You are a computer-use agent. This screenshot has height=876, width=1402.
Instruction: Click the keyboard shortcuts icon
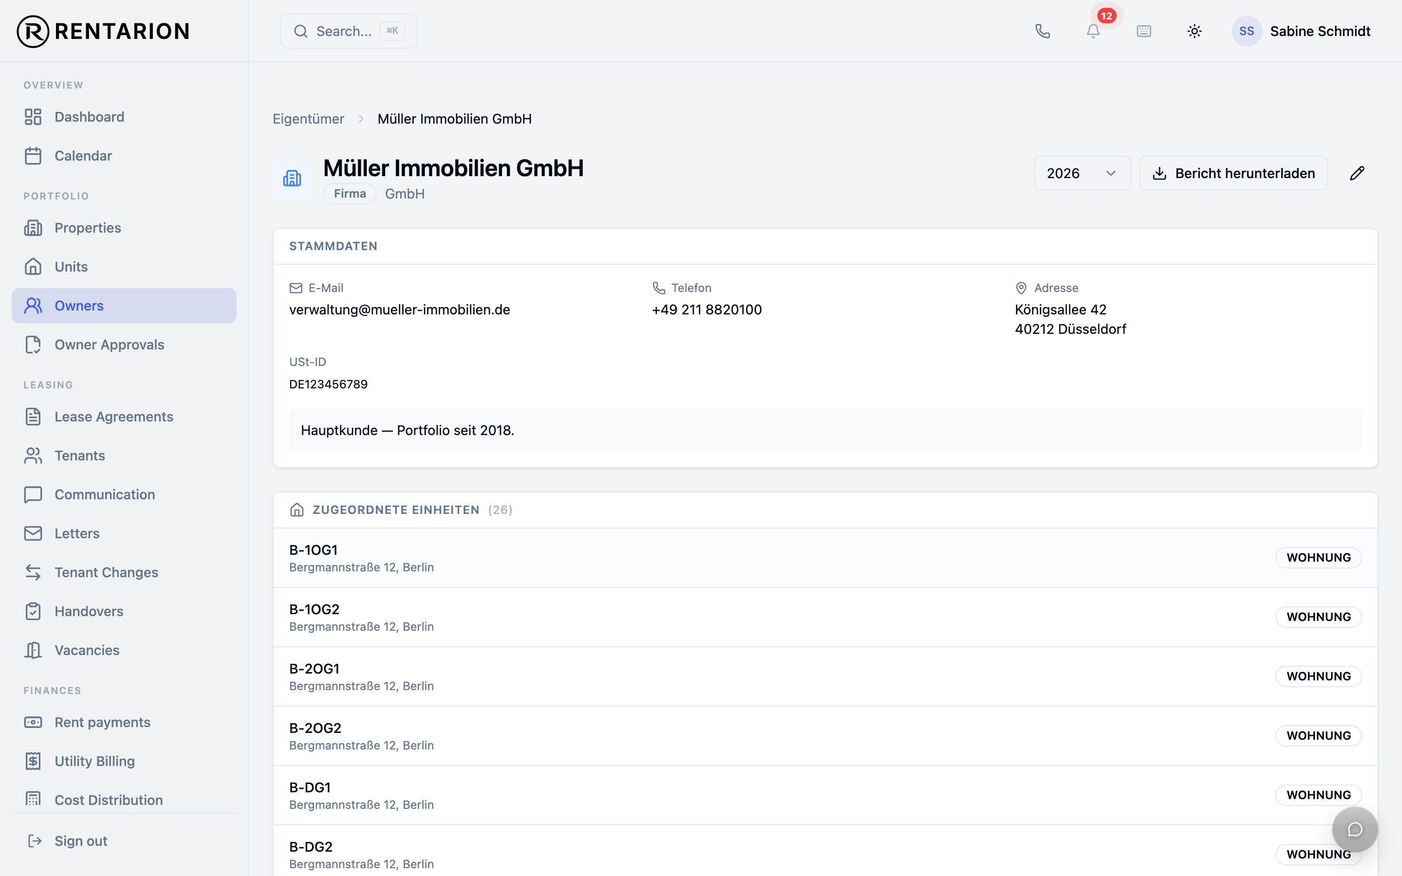[x=1144, y=31]
